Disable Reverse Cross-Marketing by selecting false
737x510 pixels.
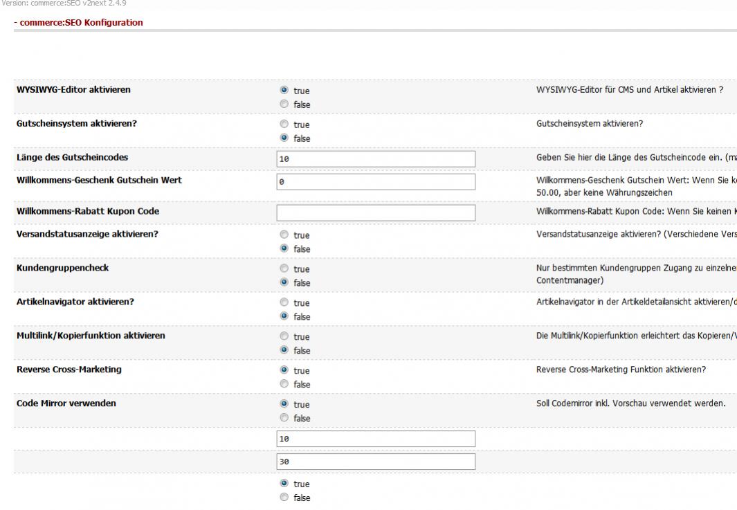[x=284, y=384]
